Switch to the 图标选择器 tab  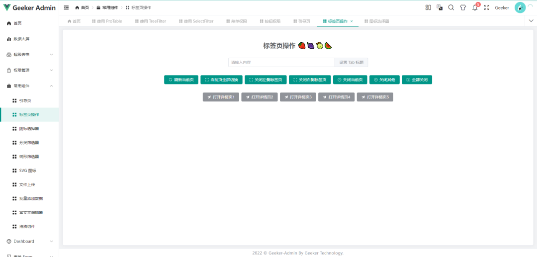[x=377, y=21]
